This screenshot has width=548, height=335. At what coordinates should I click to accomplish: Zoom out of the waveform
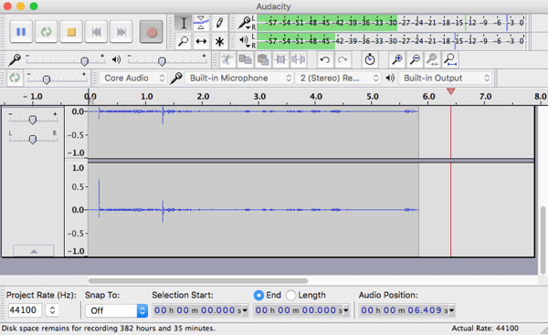[415, 59]
